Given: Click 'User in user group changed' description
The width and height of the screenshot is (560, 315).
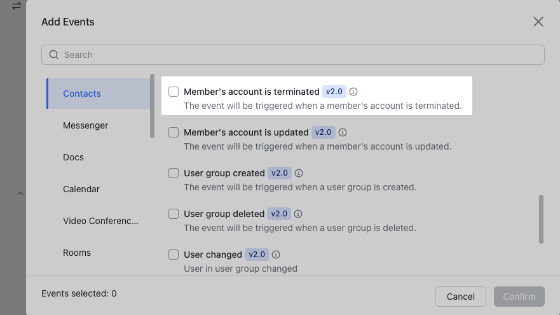Looking at the screenshot, I should (x=240, y=269).
